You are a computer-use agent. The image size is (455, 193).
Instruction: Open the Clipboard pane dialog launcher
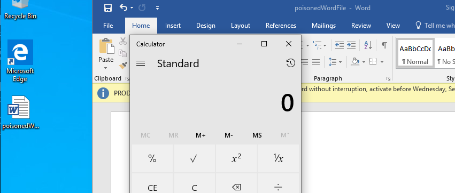point(127,79)
